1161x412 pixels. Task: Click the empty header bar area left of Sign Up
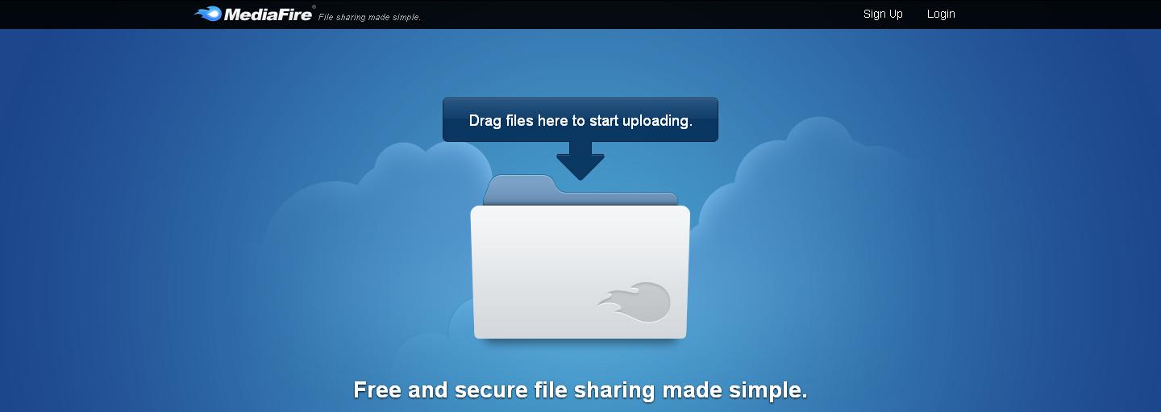(x=645, y=14)
